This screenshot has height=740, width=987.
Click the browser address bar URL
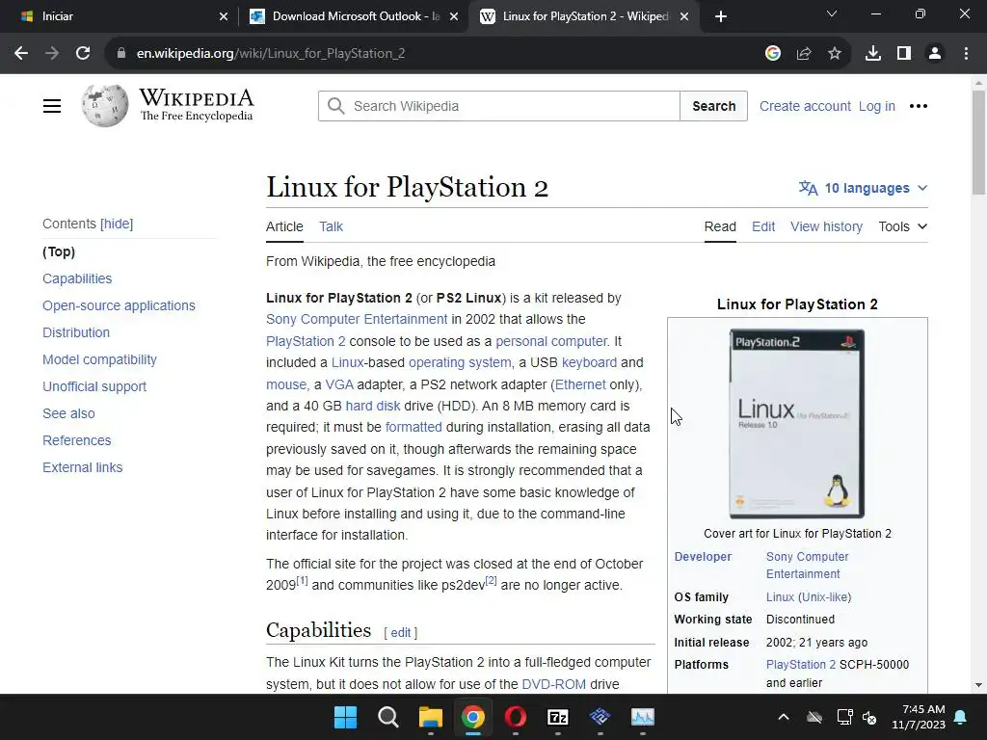[x=271, y=54]
